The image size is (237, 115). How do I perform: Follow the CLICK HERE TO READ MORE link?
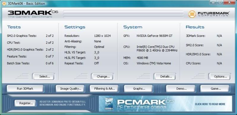[x=210, y=104]
